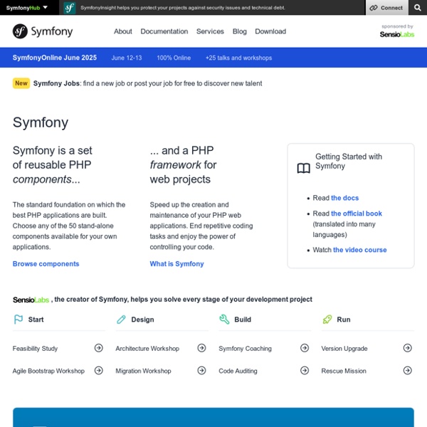This screenshot has width=427, height=427.
Task: Open the Services menu item
Action: [210, 31]
